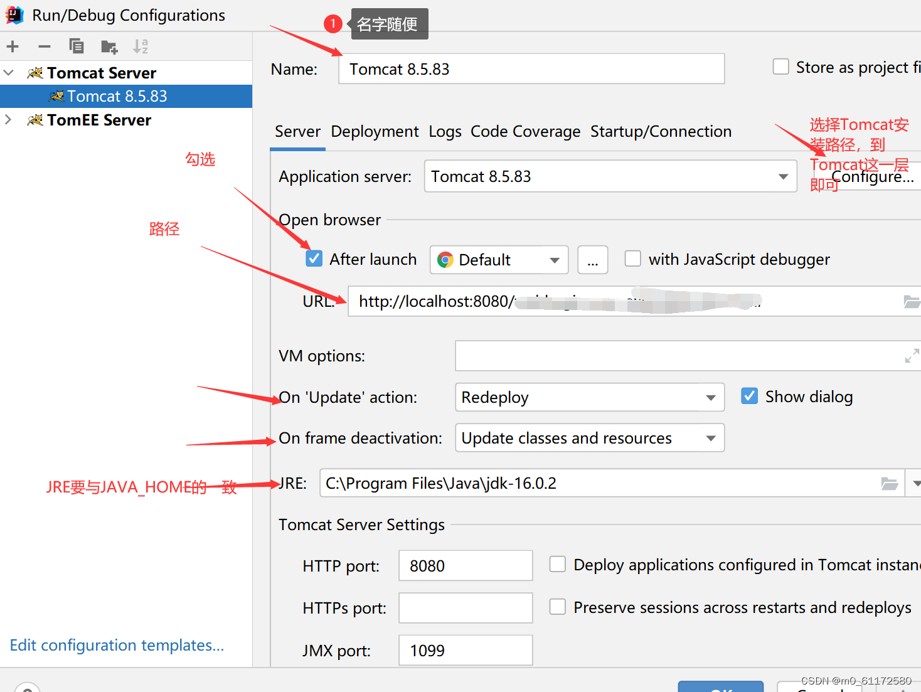Image resolution: width=921 pixels, height=692 pixels.
Task: Switch to the Deployment tab
Action: pyautogui.click(x=375, y=131)
